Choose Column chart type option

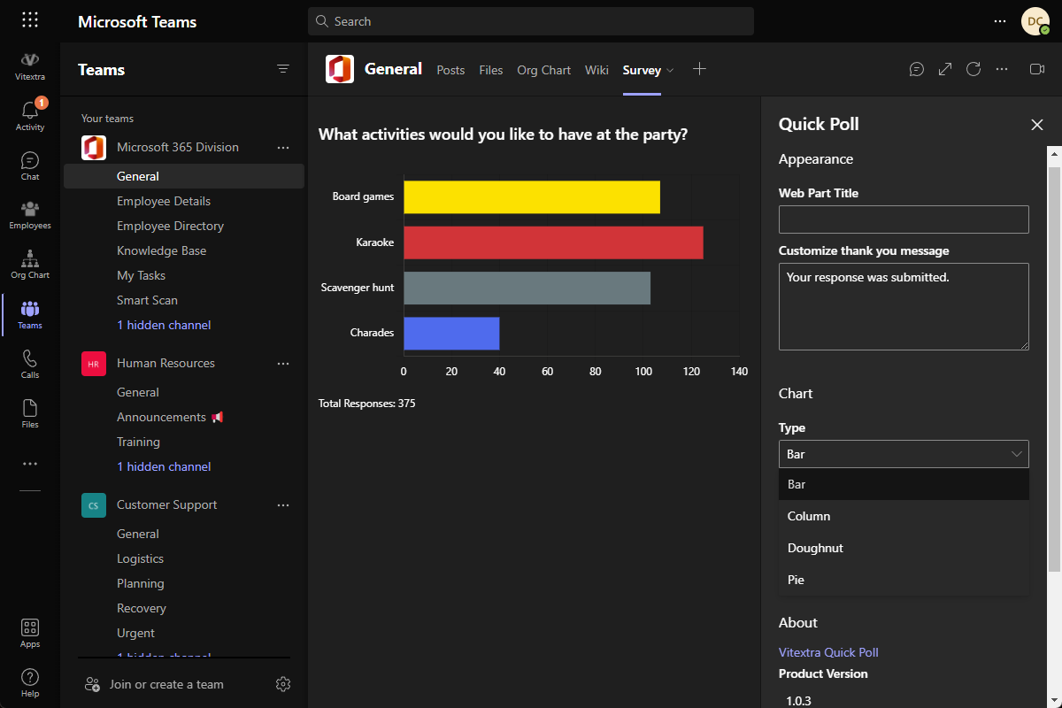904,516
